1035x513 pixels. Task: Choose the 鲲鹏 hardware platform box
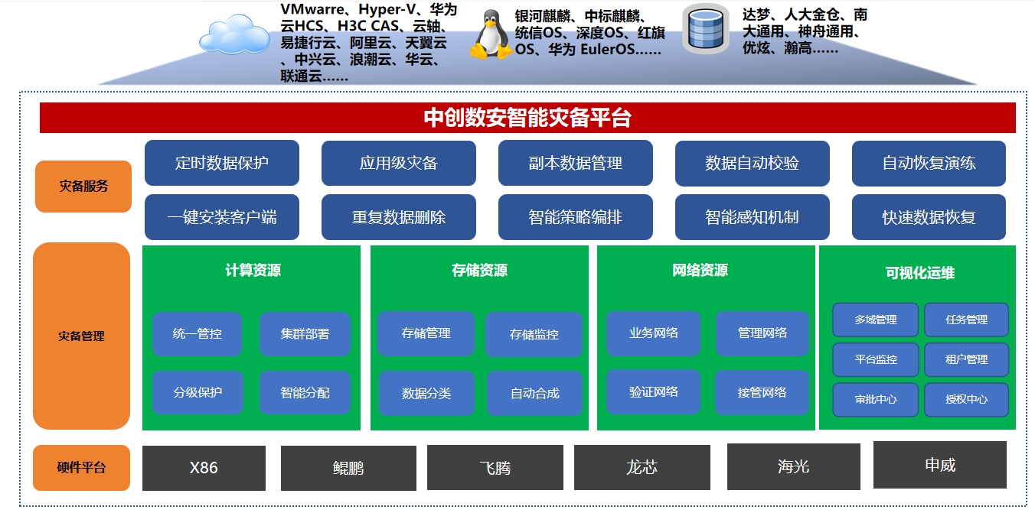click(x=348, y=468)
